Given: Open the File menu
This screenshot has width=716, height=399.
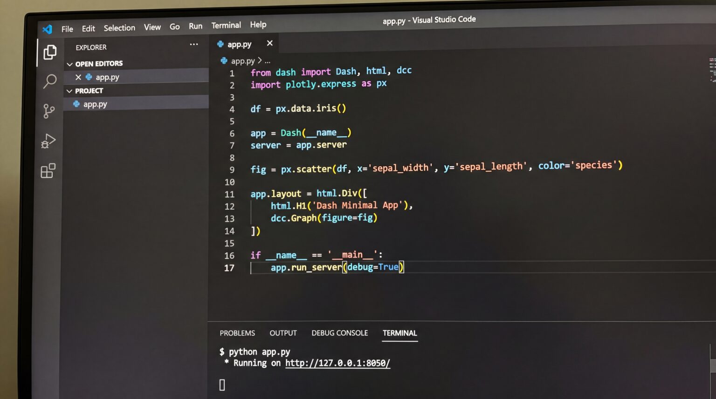Looking at the screenshot, I should point(67,29).
